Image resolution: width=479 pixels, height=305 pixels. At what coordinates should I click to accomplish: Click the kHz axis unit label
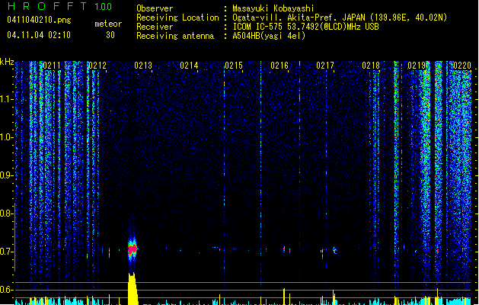(7, 62)
